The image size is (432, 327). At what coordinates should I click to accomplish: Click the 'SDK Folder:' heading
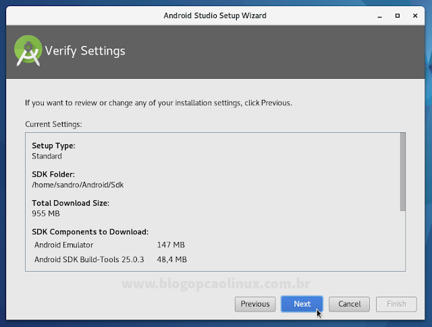pos(53,174)
